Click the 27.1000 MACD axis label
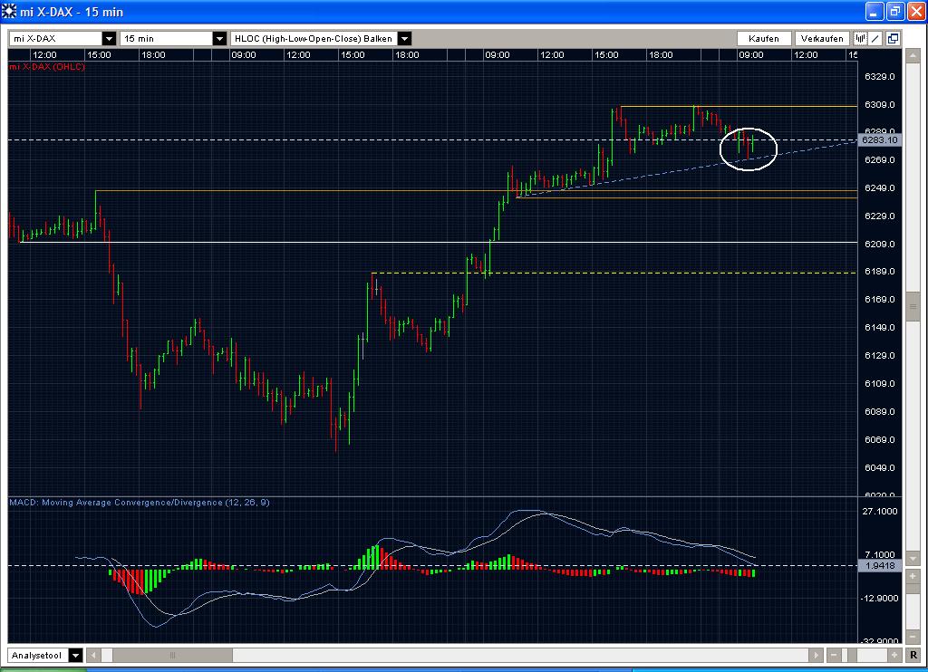This screenshot has height=672, width=928. (879, 511)
